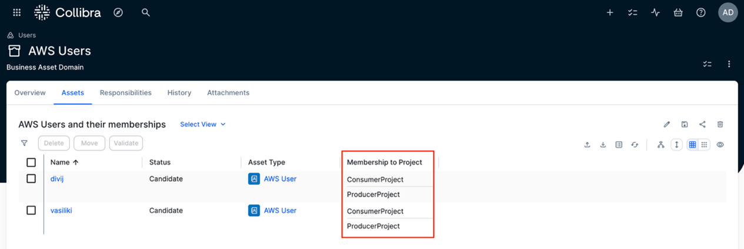Click the plus create icon
The width and height of the screenshot is (744, 249).
(x=610, y=12)
